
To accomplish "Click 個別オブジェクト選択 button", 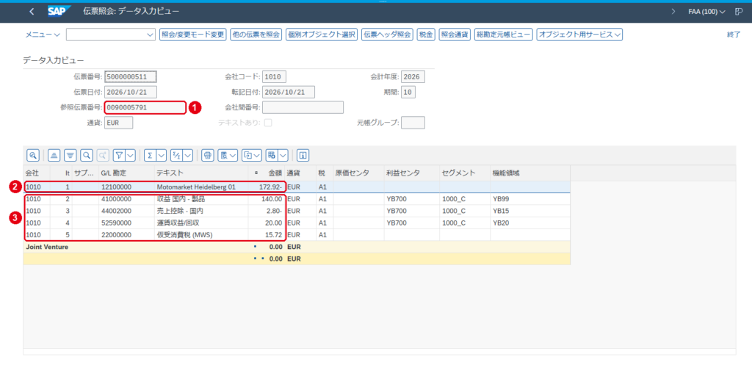I will [x=322, y=35].
